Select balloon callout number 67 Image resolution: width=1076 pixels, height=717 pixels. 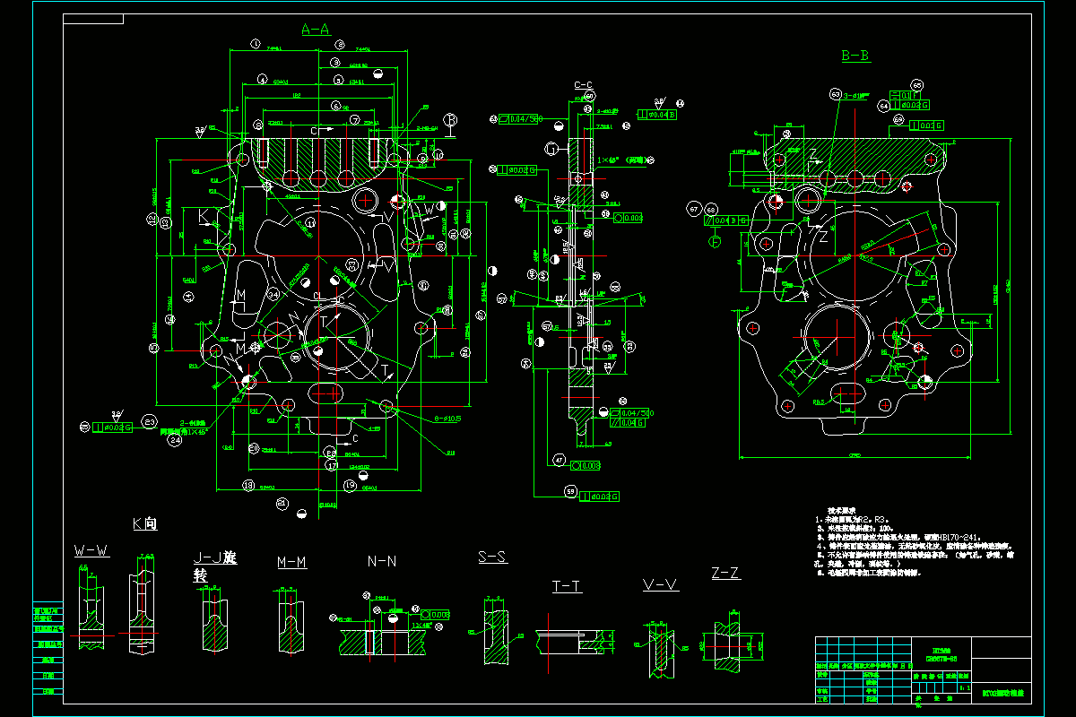coord(693,209)
